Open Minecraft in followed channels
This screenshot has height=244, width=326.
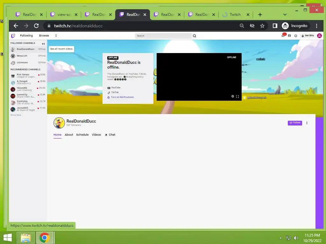pyautogui.click(x=28, y=56)
